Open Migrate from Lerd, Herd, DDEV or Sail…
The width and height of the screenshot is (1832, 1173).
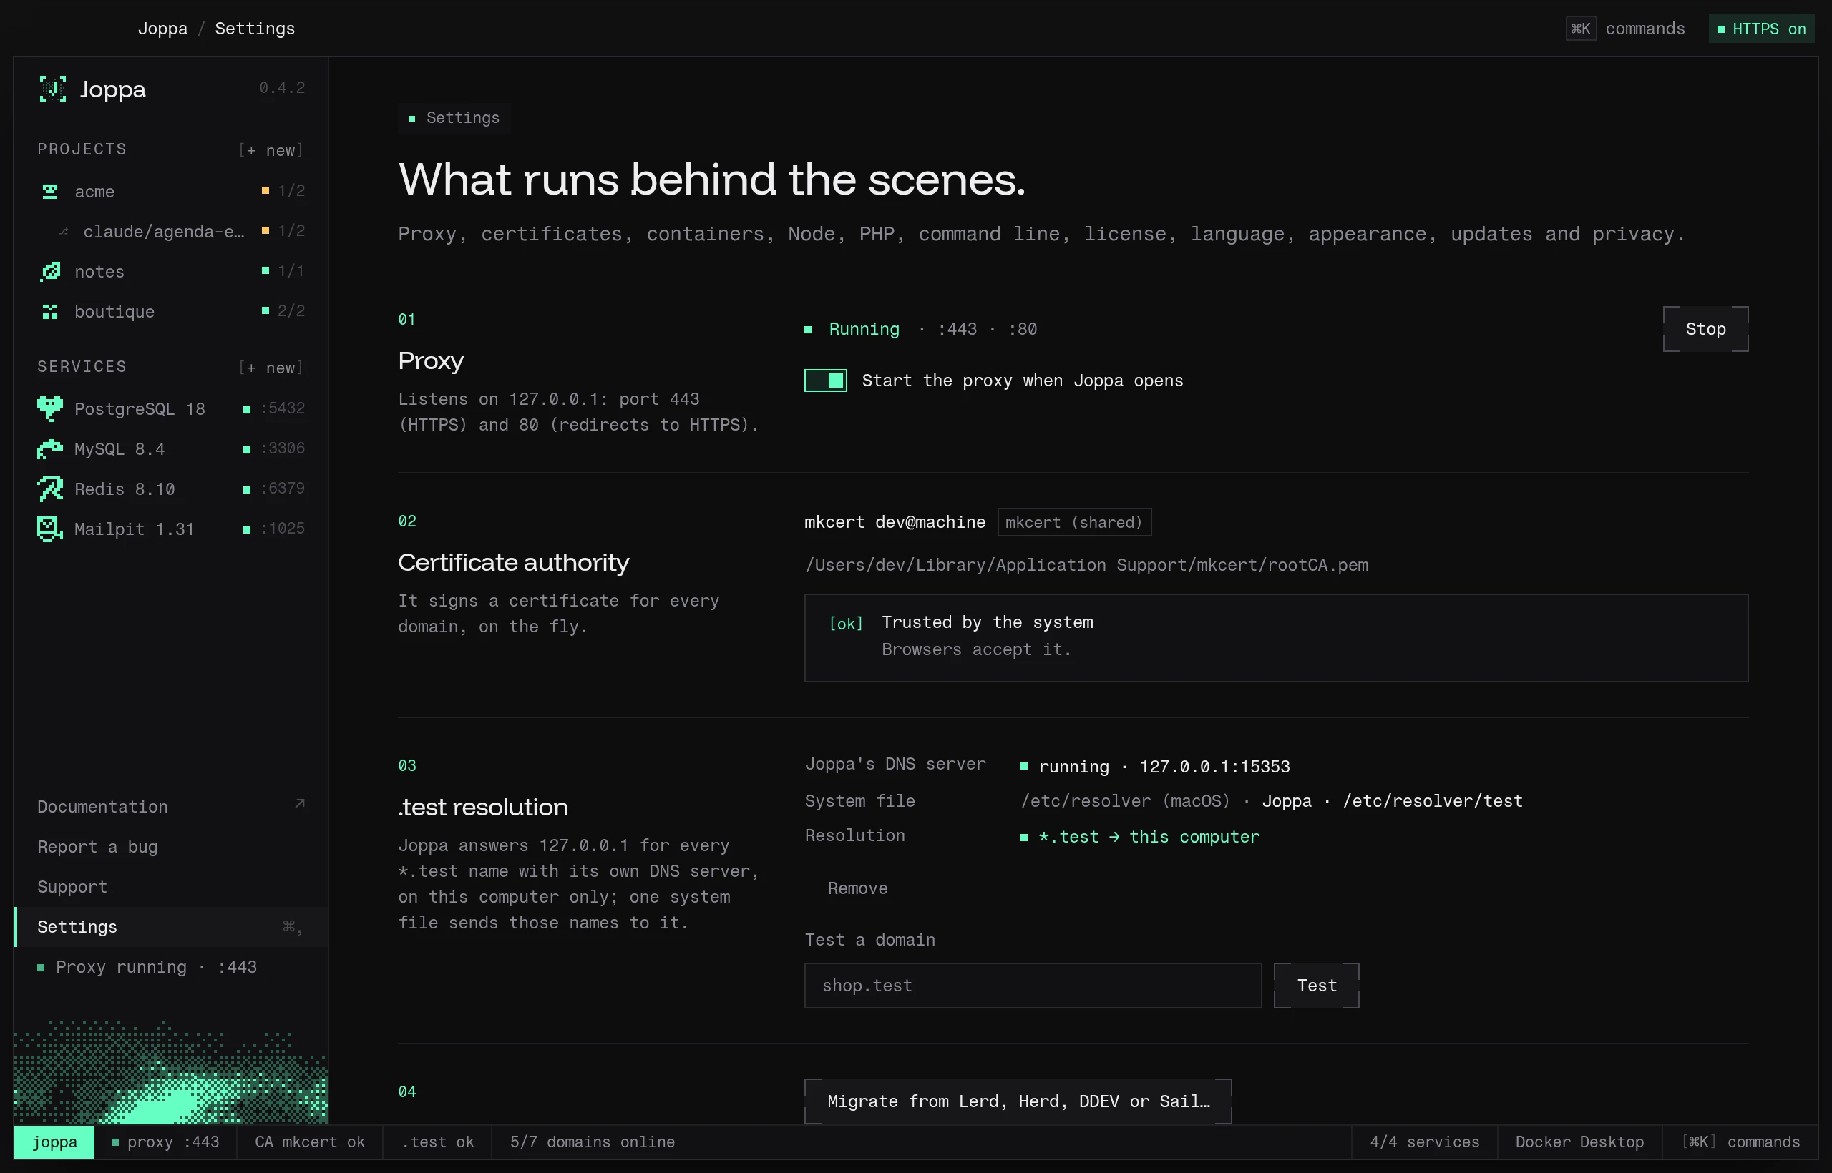pos(1018,1101)
